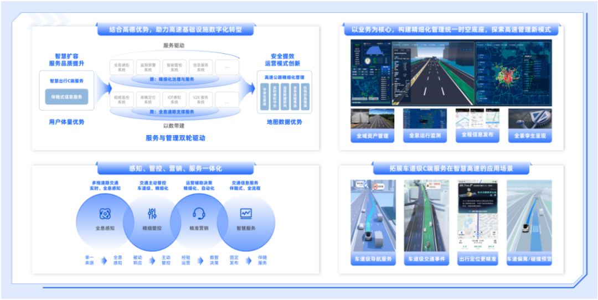This screenshot has width=598, height=300.
Task: Select the 伴随式信息服务 button
Action: click(66, 97)
